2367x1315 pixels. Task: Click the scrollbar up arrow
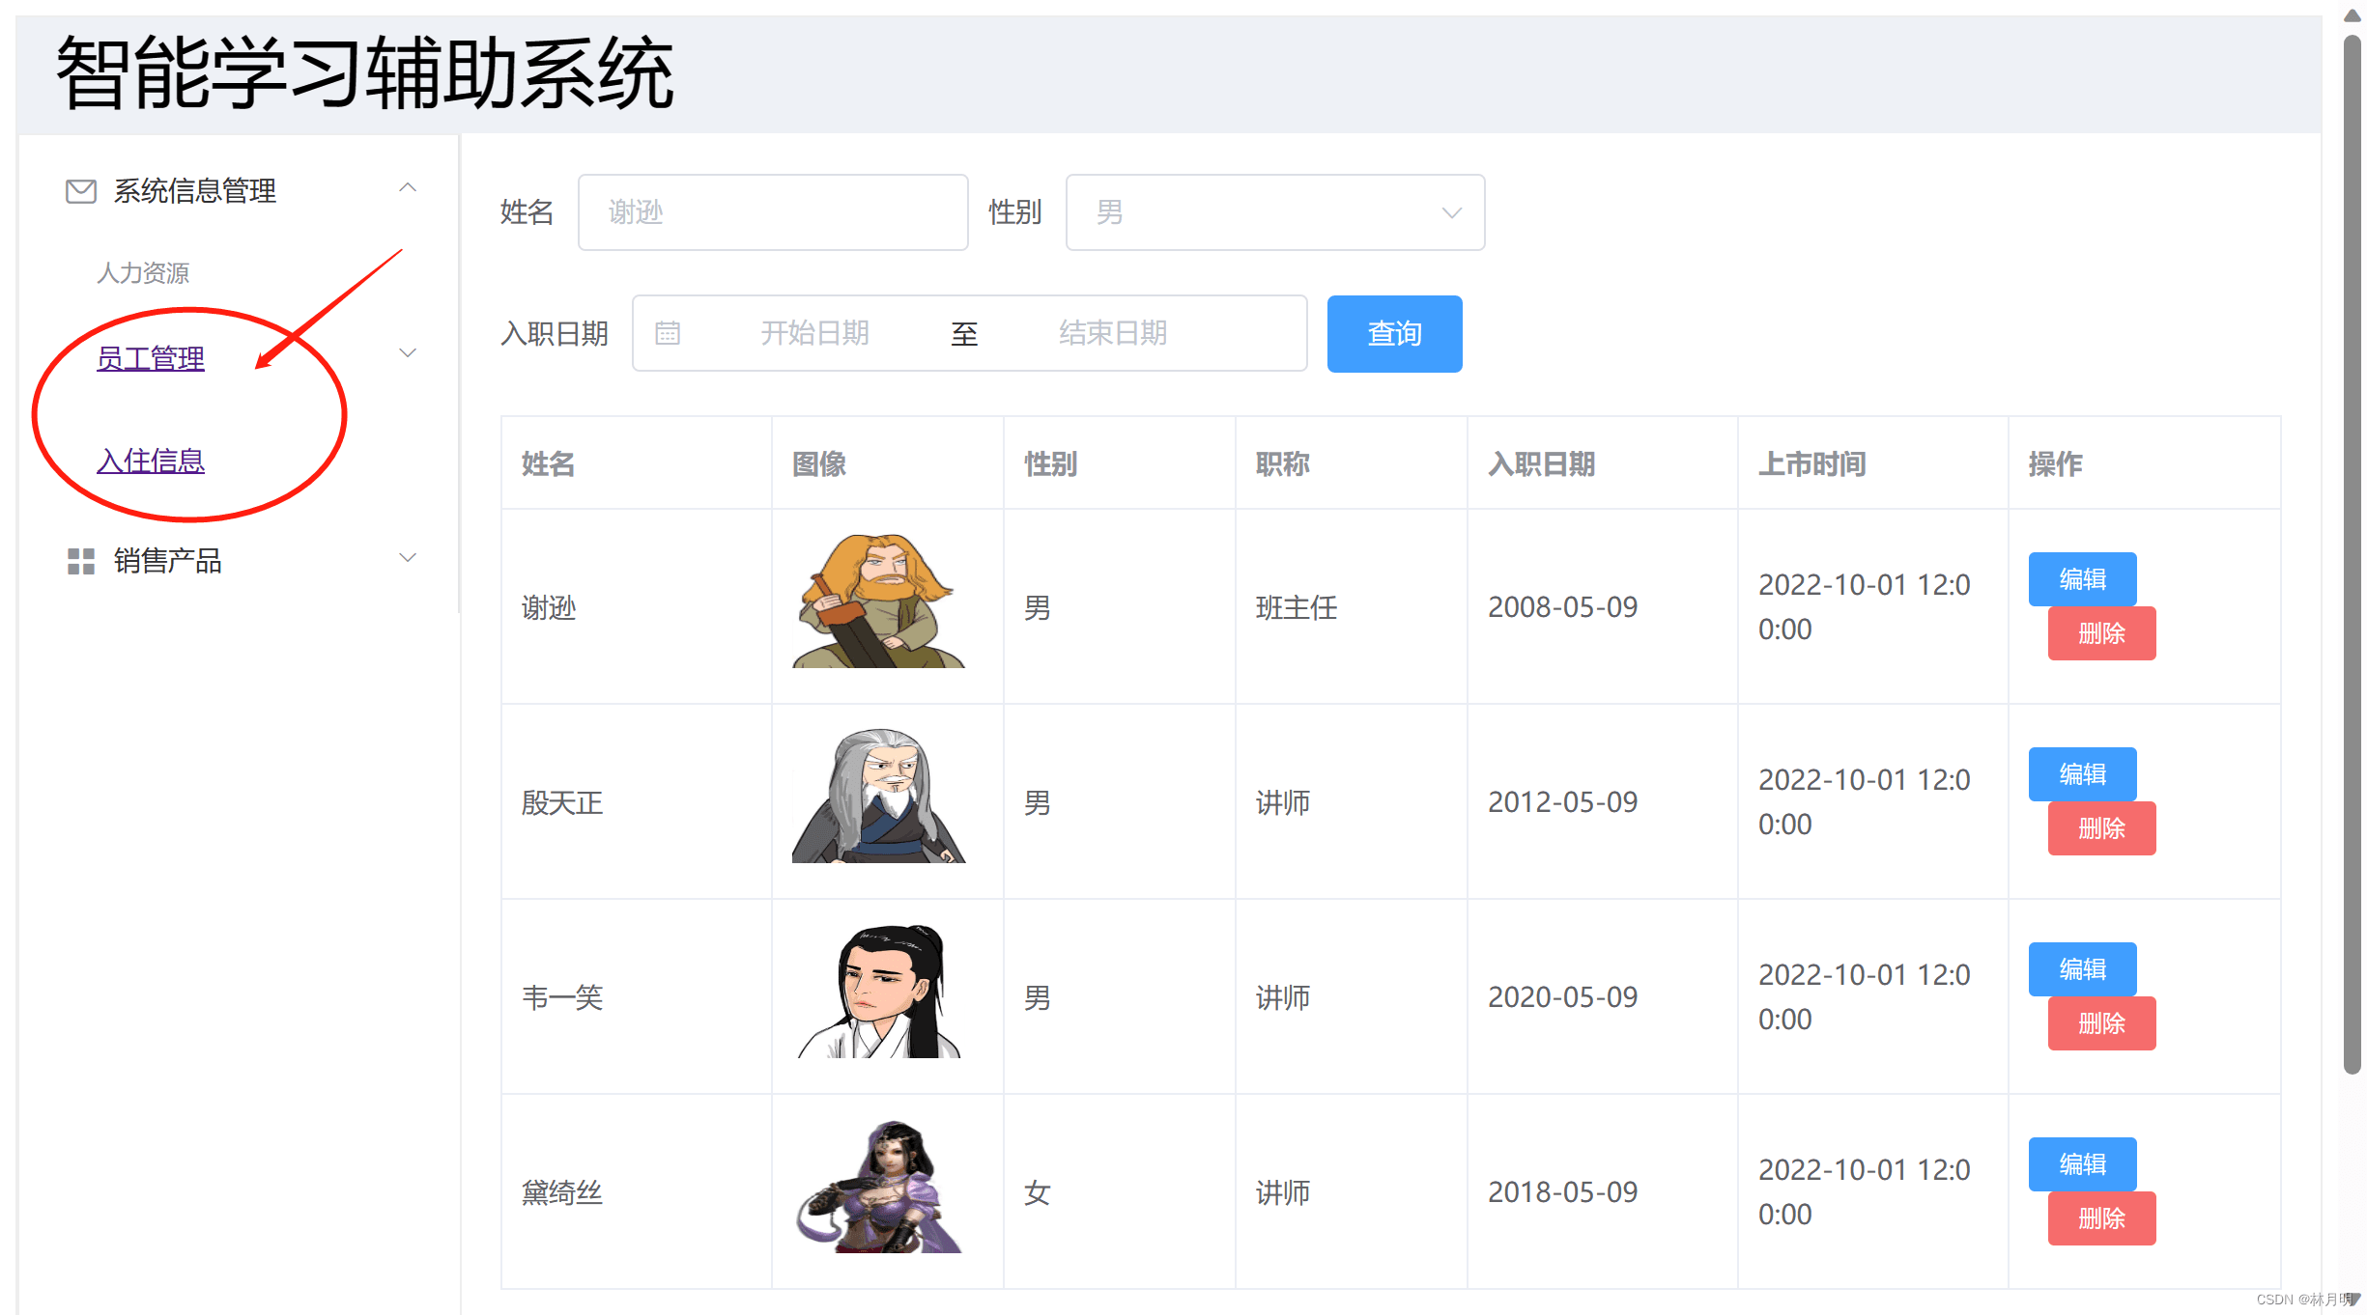coord(2353,16)
